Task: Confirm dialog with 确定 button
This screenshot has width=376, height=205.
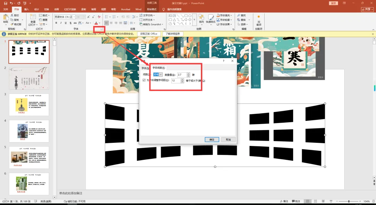Action: [x=212, y=139]
